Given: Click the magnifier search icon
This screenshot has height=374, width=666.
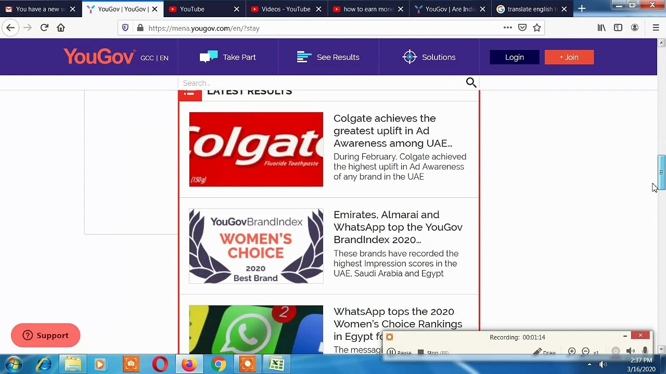Looking at the screenshot, I should coord(471,83).
